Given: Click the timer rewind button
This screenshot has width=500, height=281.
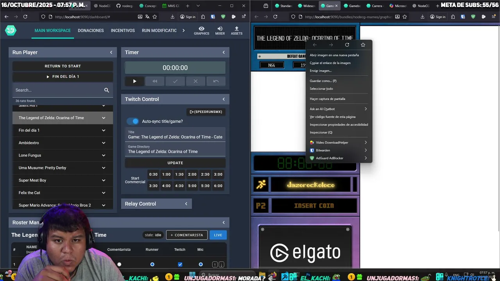Looking at the screenshot, I should (155, 81).
